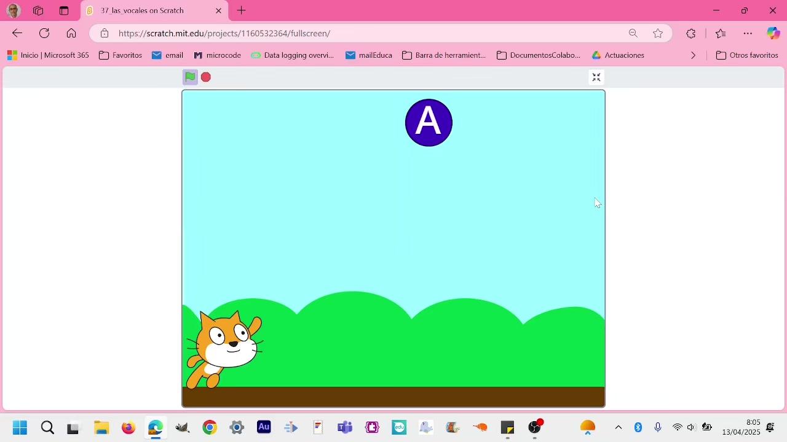Show hidden system tray icons
787x442 pixels.
click(619, 427)
